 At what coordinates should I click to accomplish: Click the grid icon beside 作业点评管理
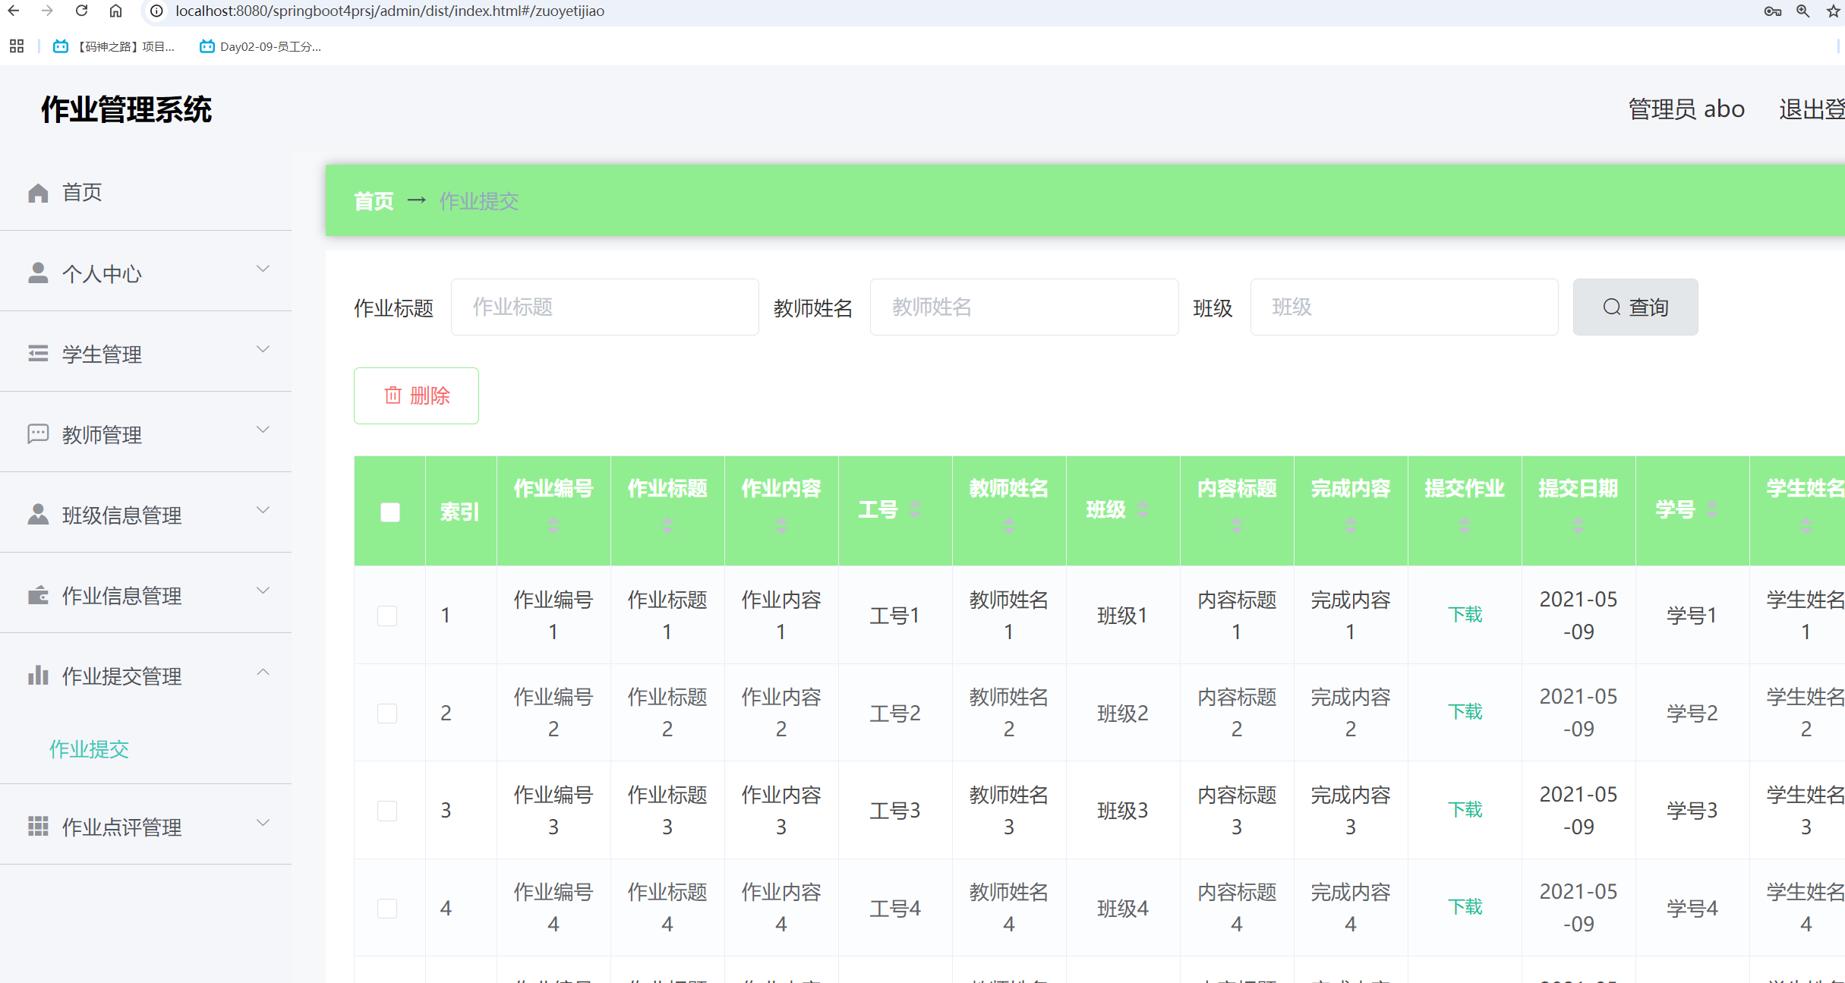pyautogui.click(x=38, y=826)
